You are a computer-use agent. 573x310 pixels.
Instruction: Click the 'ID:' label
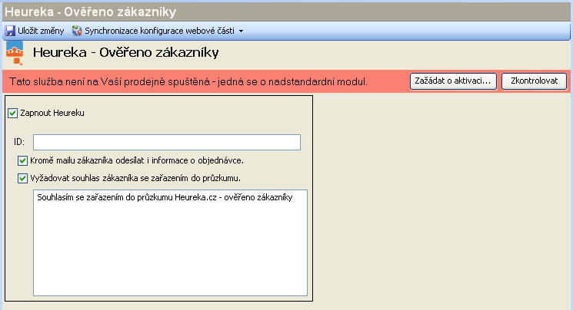[x=19, y=142]
